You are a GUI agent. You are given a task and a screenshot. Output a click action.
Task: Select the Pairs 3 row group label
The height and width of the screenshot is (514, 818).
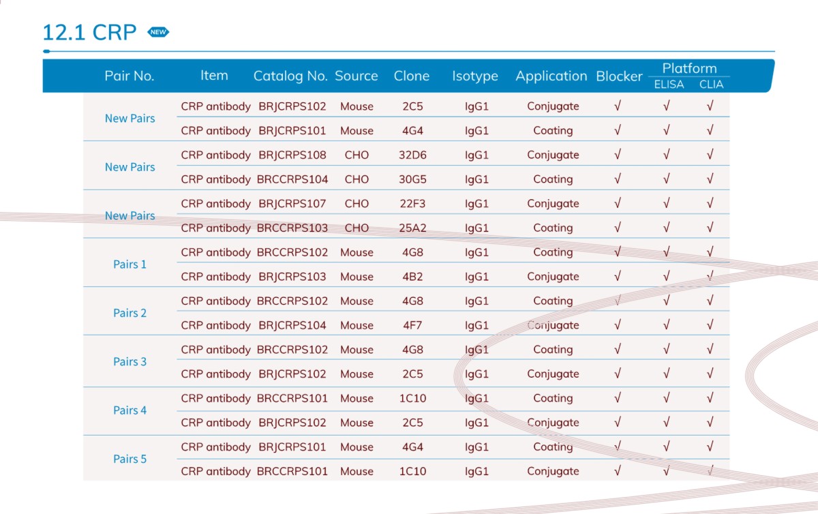pos(130,362)
